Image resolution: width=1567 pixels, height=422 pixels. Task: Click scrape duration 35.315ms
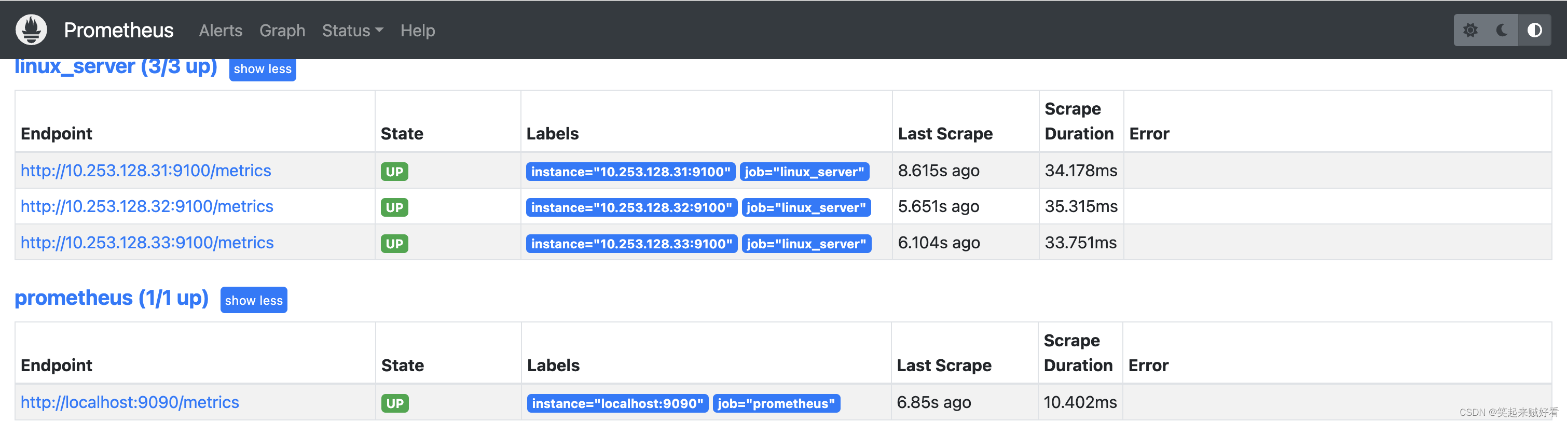point(1081,207)
